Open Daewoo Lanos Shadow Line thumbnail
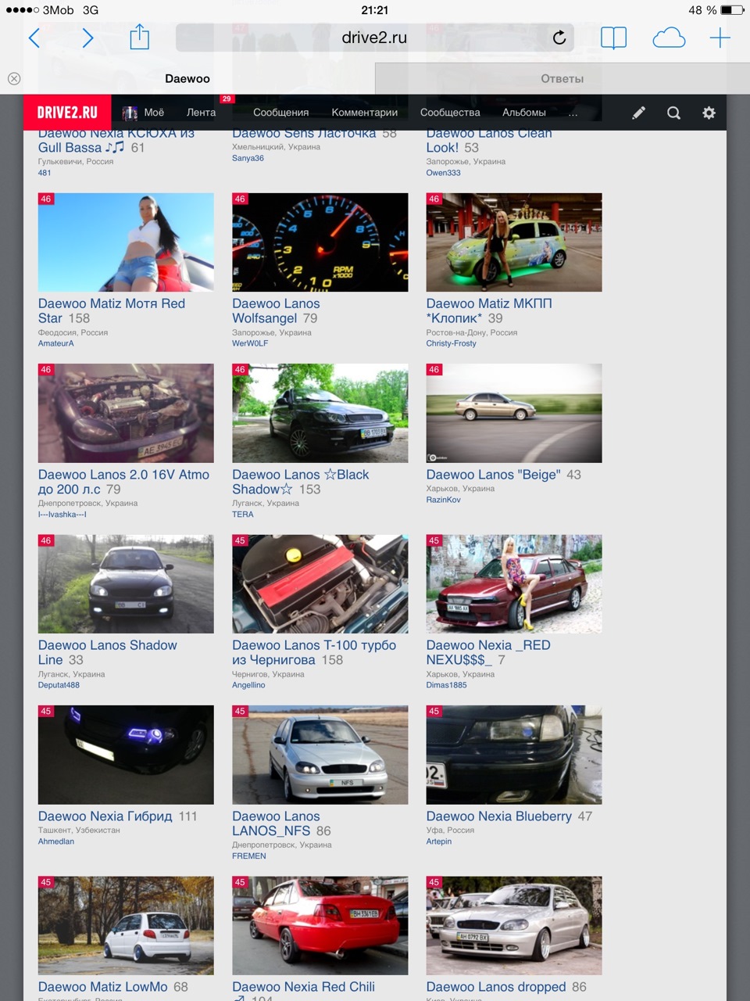This screenshot has width=750, height=1001. [126, 584]
